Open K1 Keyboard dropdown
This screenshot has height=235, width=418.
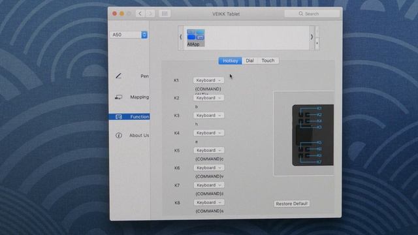[x=208, y=80]
